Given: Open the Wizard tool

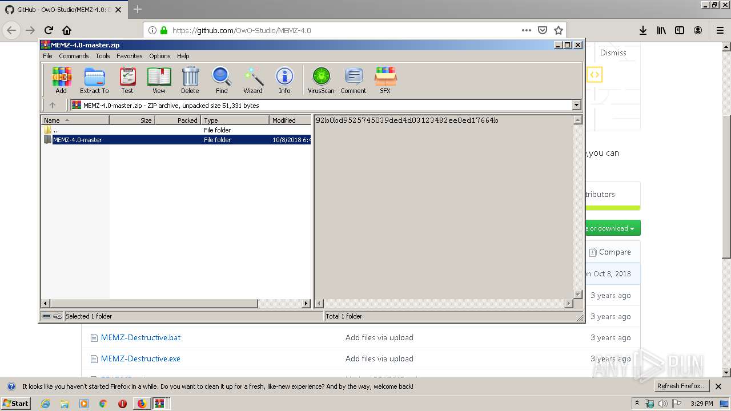Looking at the screenshot, I should point(253,80).
